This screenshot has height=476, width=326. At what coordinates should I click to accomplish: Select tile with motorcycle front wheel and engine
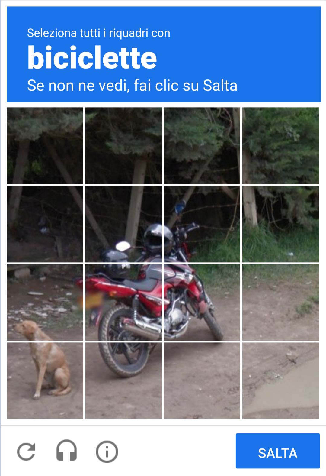click(x=202, y=302)
